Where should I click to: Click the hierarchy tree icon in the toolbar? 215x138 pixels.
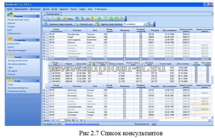[93, 19]
